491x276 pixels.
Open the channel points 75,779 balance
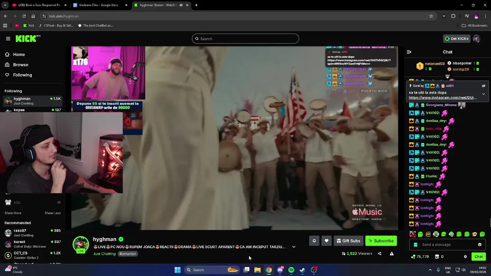[x=420, y=256]
